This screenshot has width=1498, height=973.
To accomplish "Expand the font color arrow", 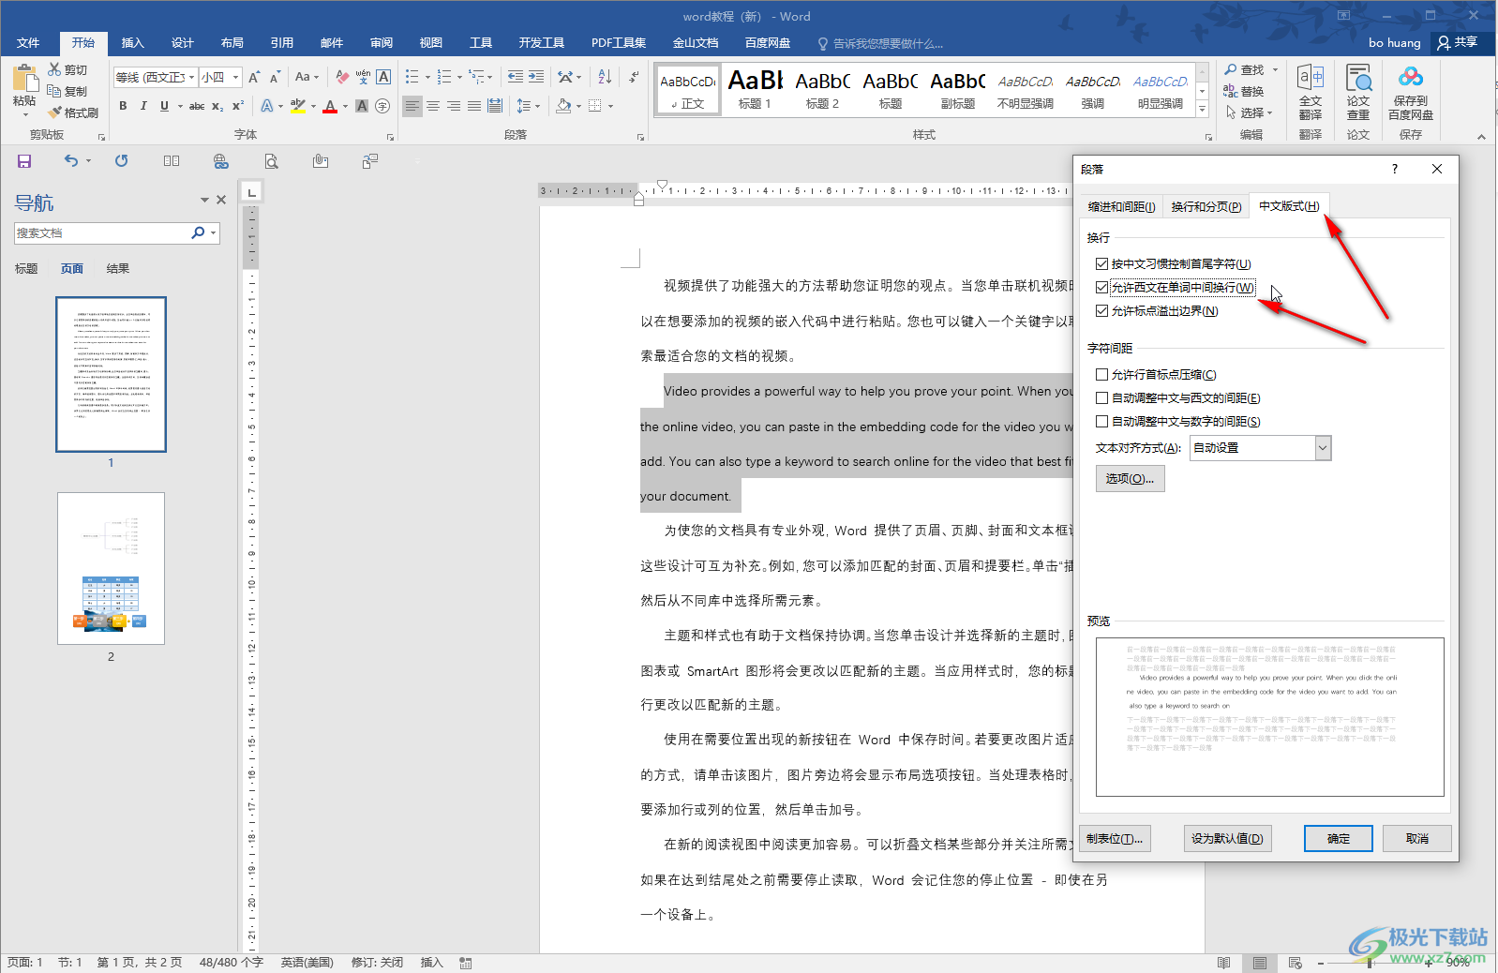I will 345,106.
